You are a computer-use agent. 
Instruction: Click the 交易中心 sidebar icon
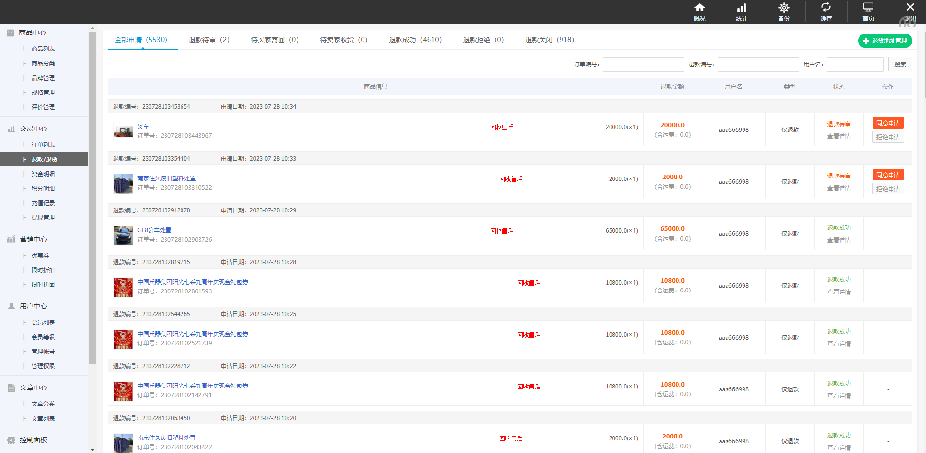(10, 129)
